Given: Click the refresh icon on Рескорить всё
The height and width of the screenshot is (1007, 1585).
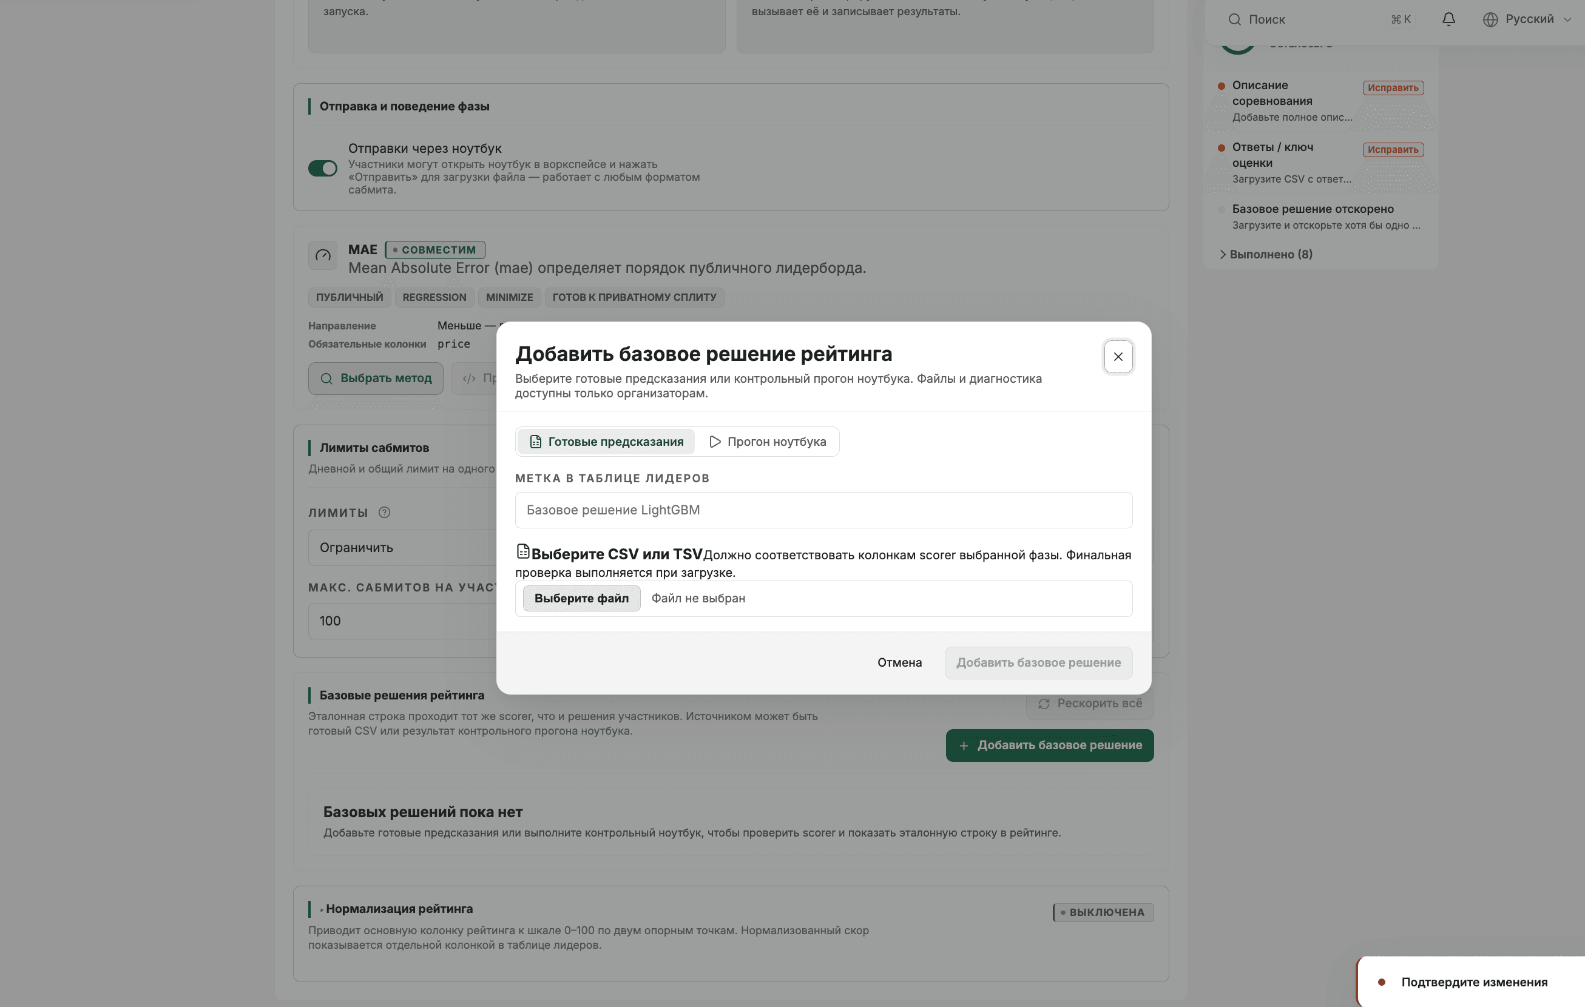Looking at the screenshot, I should [x=1043, y=704].
